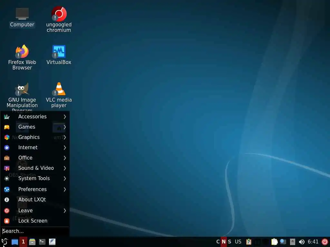
Task: Open the update notifier tray icon
Action: pyautogui.click(x=283, y=242)
